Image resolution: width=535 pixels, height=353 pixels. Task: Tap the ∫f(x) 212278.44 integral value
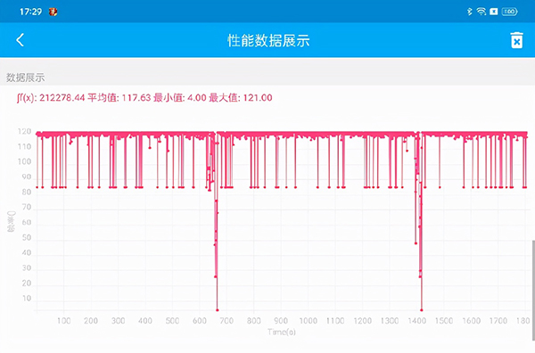point(51,98)
